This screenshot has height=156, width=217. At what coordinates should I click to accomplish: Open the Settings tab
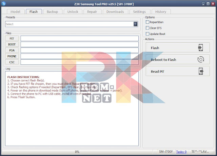(139, 12)
